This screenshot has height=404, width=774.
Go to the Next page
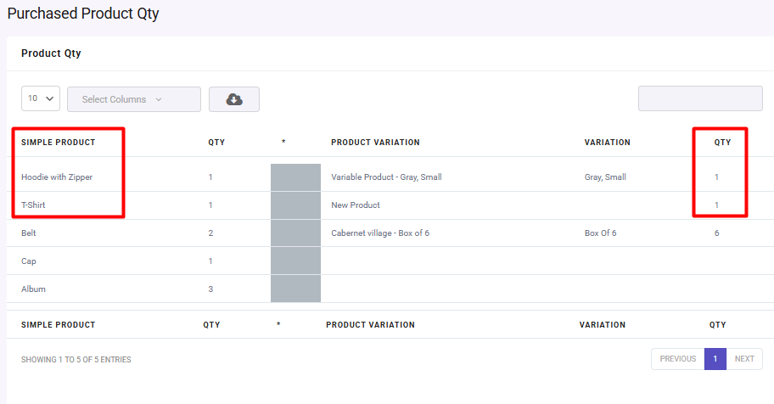tap(744, 359)
